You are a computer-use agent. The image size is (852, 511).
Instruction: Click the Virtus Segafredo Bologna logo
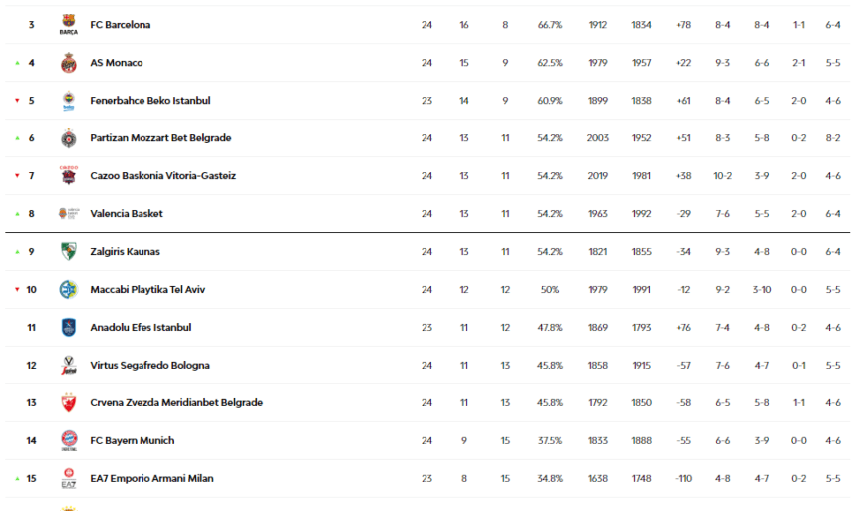click(x=68, y=366)
